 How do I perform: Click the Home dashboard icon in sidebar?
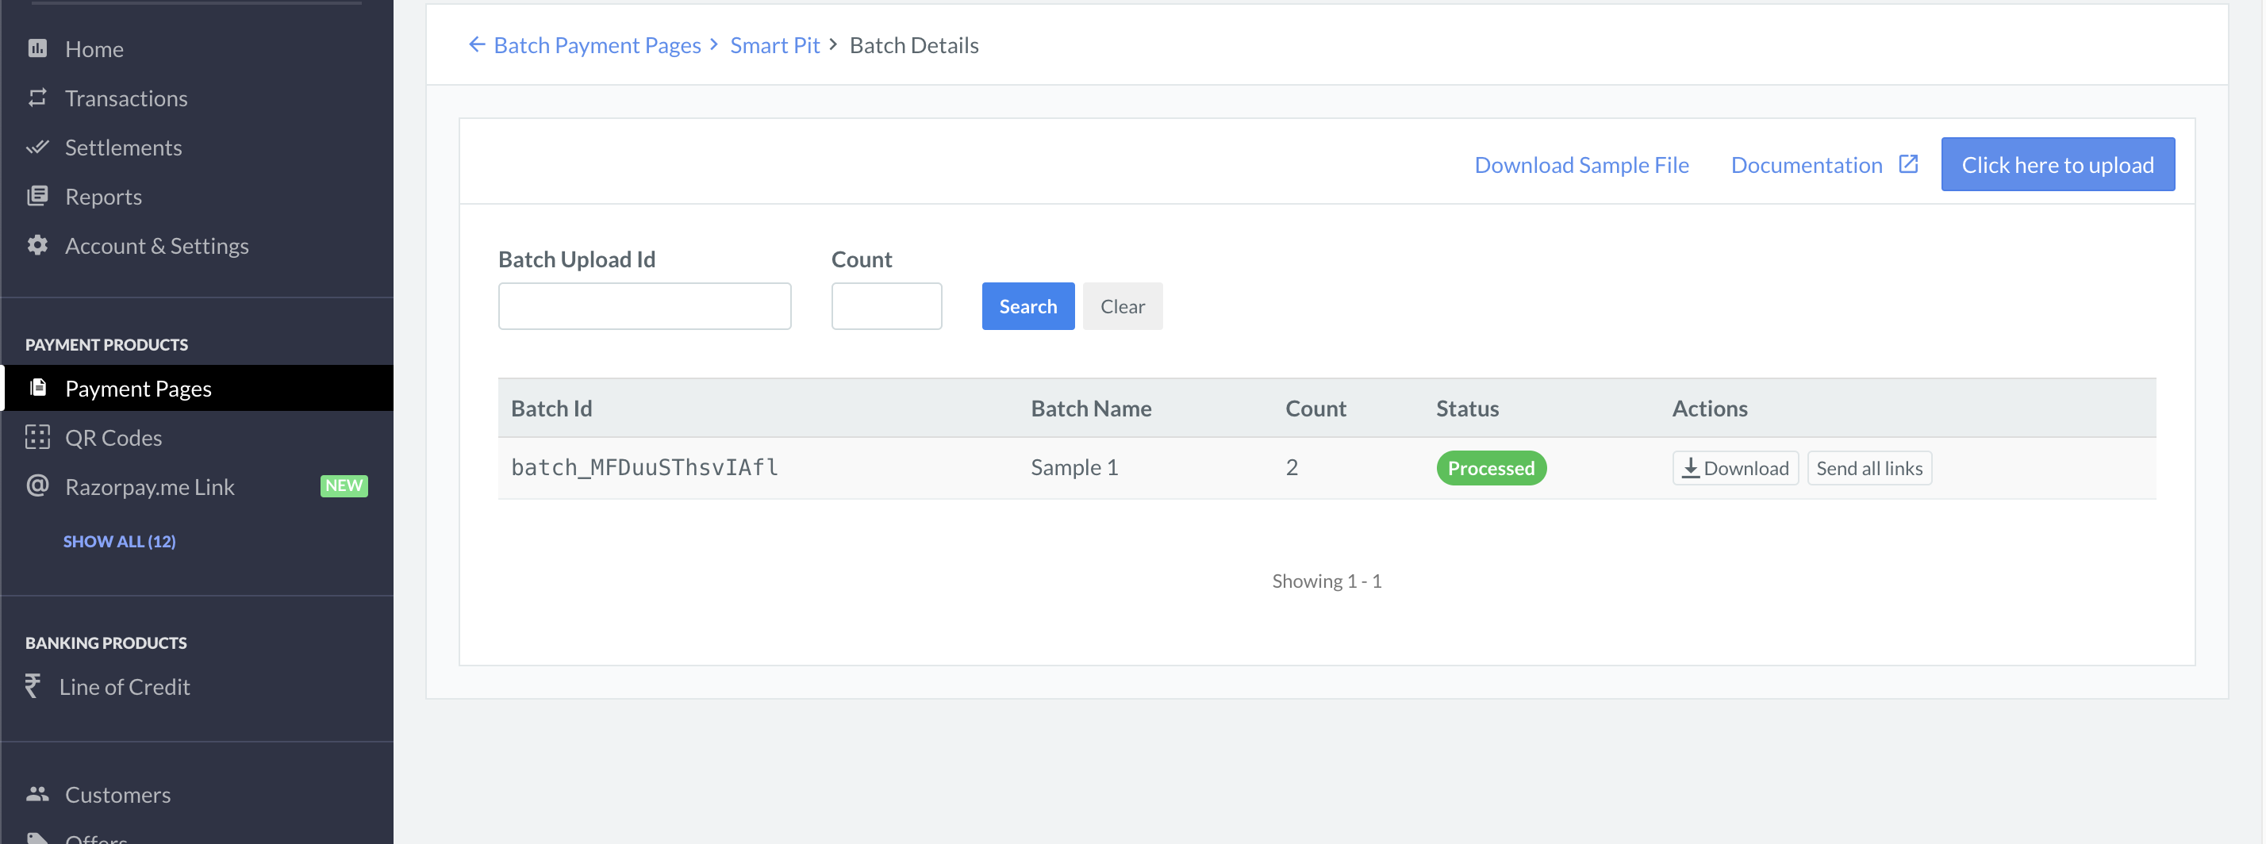(x=37, y=48)
